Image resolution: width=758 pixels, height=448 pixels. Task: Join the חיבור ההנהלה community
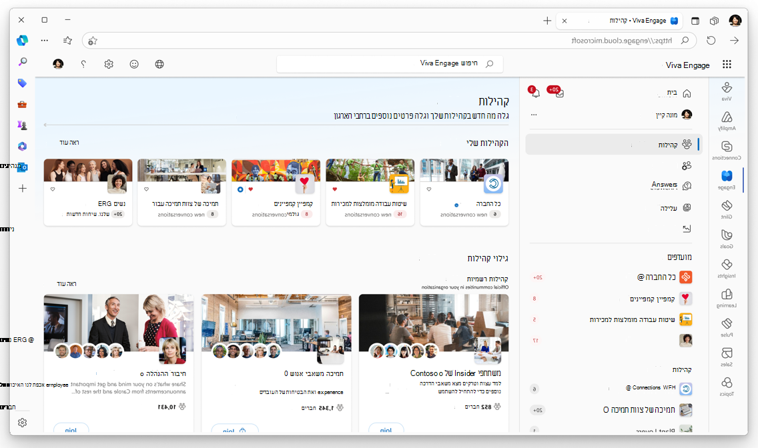click(71, 429)
